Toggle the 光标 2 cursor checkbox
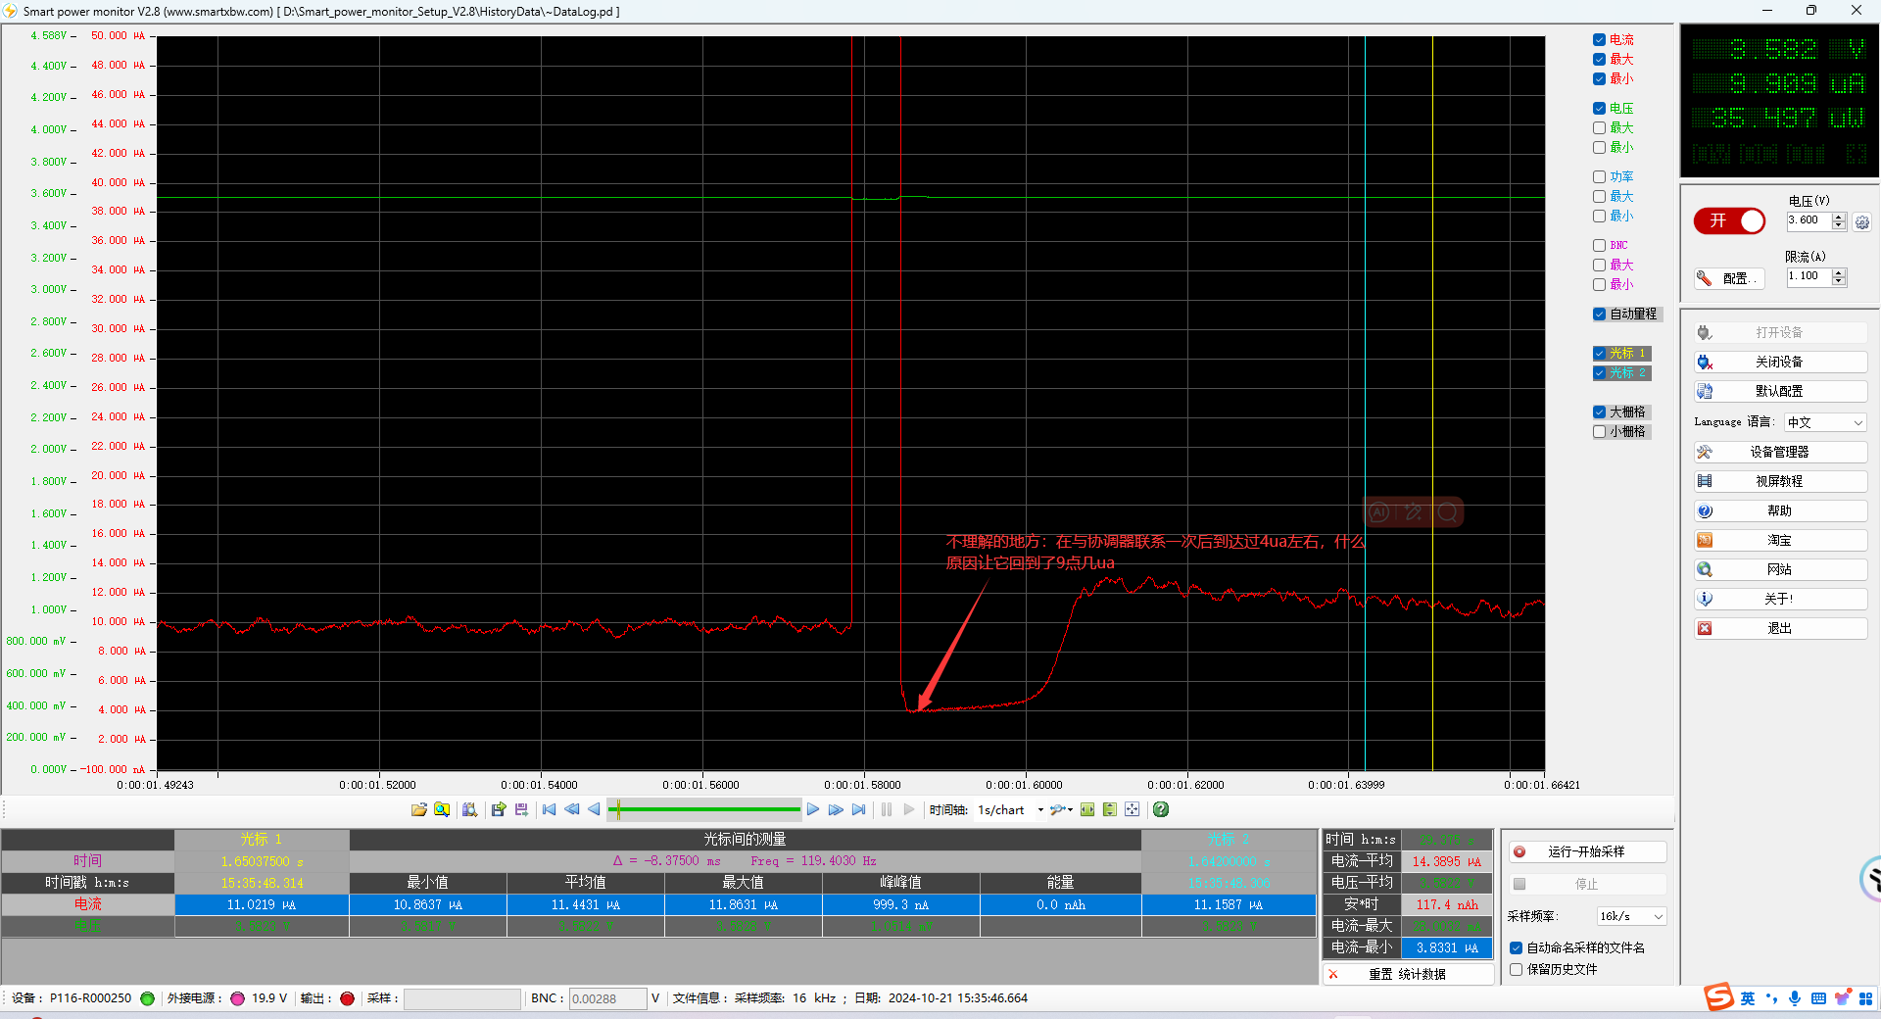This screenshot has width=1881, height=1019. (x=1599, y=373)
